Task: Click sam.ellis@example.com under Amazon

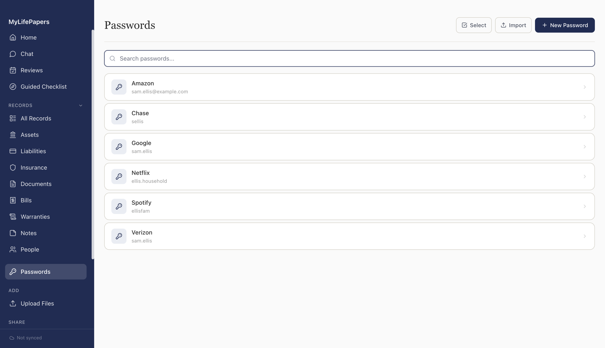Action: [160, 92]
